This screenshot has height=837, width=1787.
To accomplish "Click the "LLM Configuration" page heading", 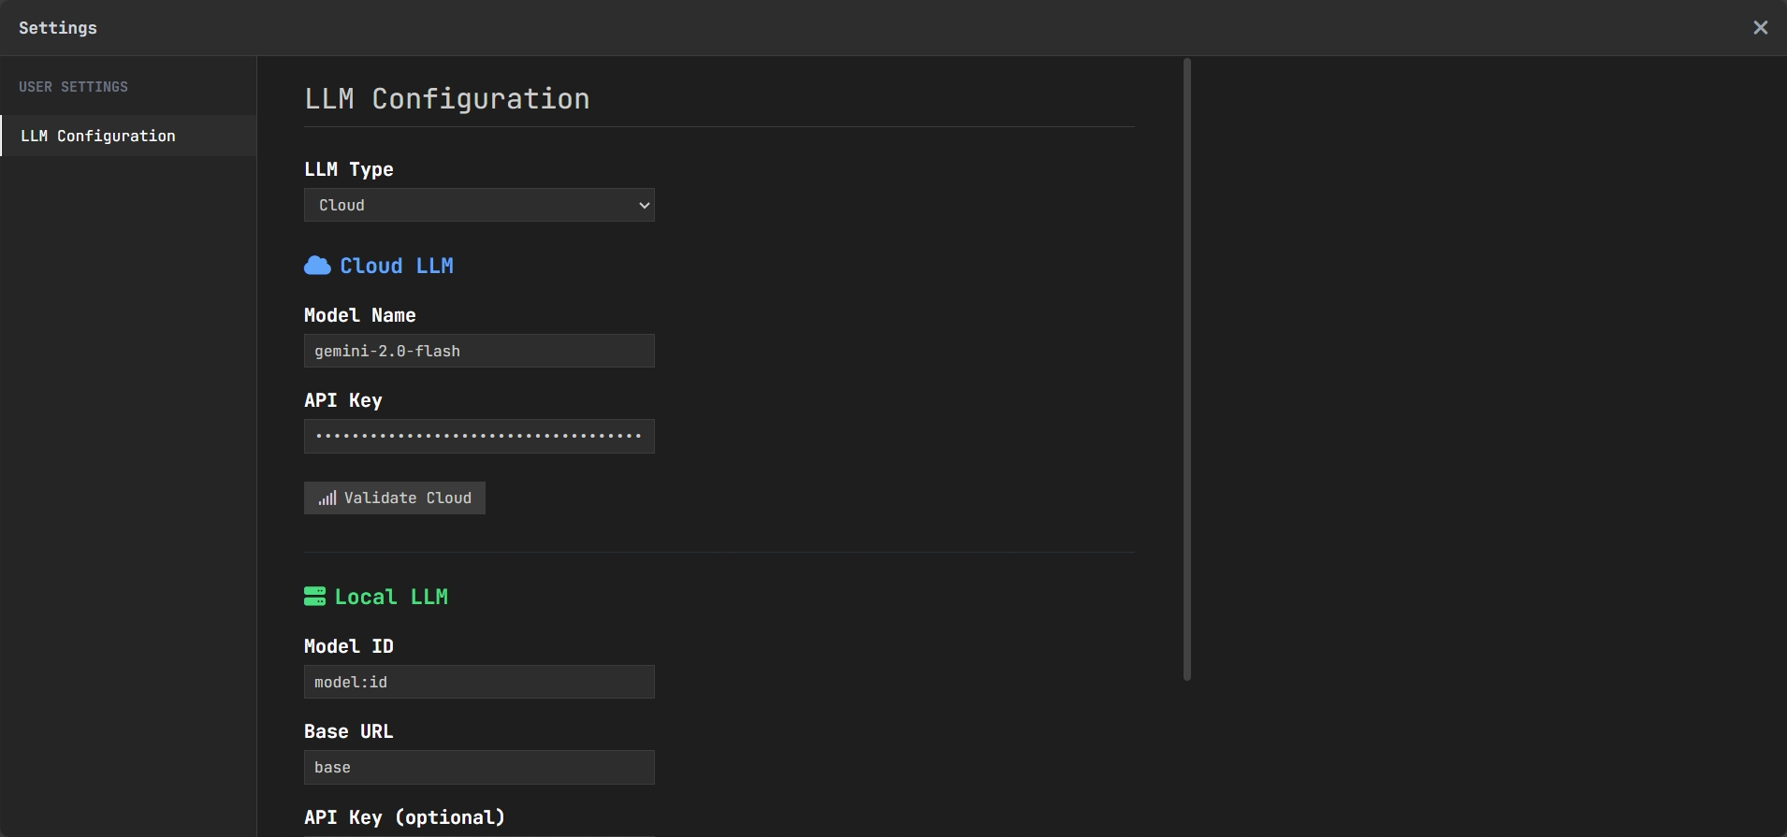I will click(447, 99).
